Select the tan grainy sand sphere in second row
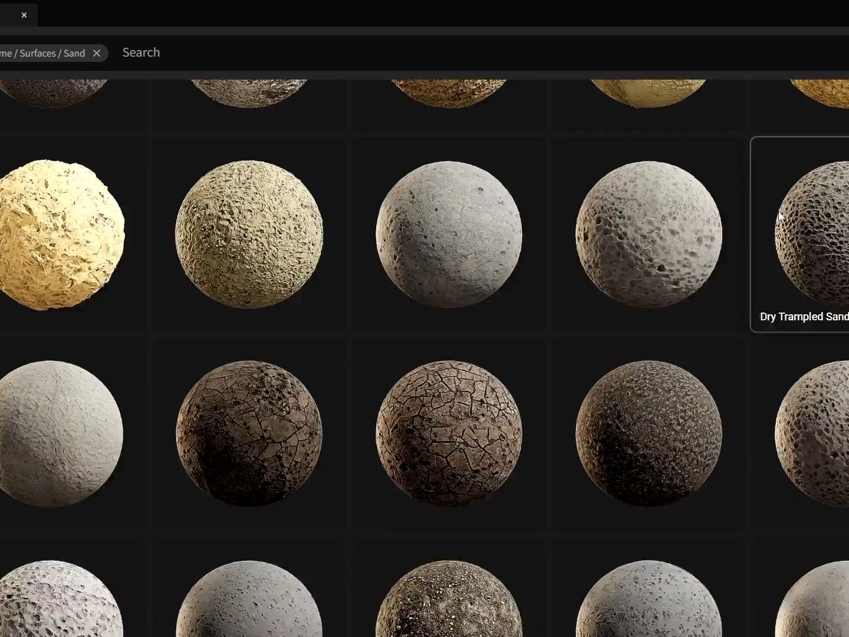This screenshot has height=637, width=849. pos(249,234)
